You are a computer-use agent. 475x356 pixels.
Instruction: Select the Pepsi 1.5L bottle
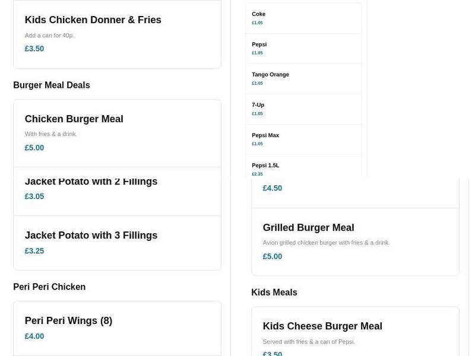point(265,165)
